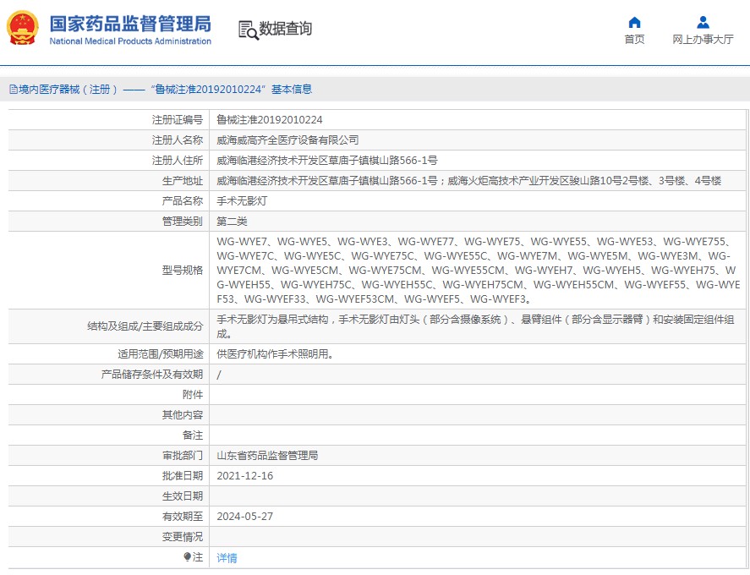Click 数据查询 heading text
The width and height of the screenshot is (750, 575).
point(285,29)
